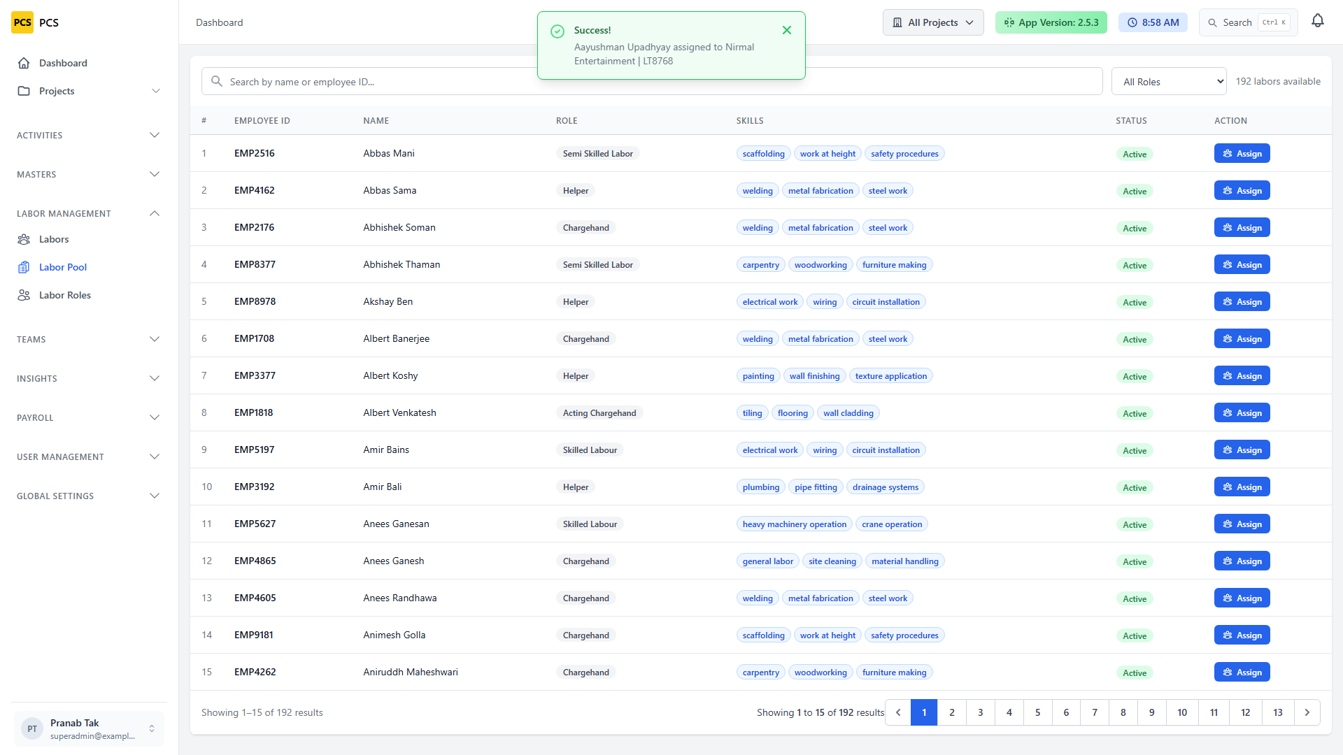The width and height of the screenshot is (1343, 755).
Task: Close the Success notification toast
Action: tap(787, 30)
